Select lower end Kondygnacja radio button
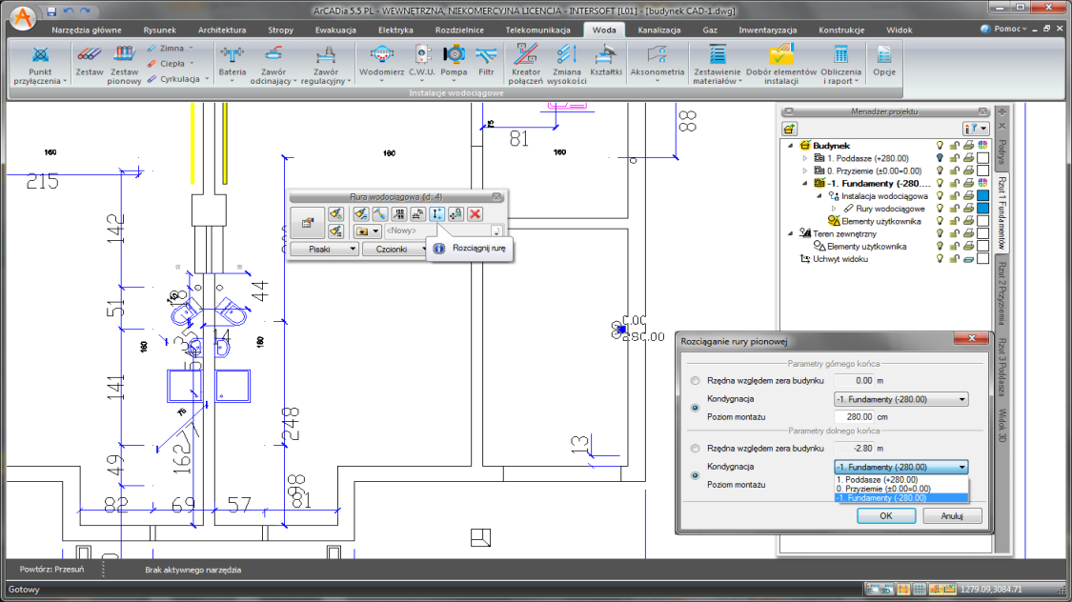Viewport: 1072px width, 602px height. tap(696, 475)
